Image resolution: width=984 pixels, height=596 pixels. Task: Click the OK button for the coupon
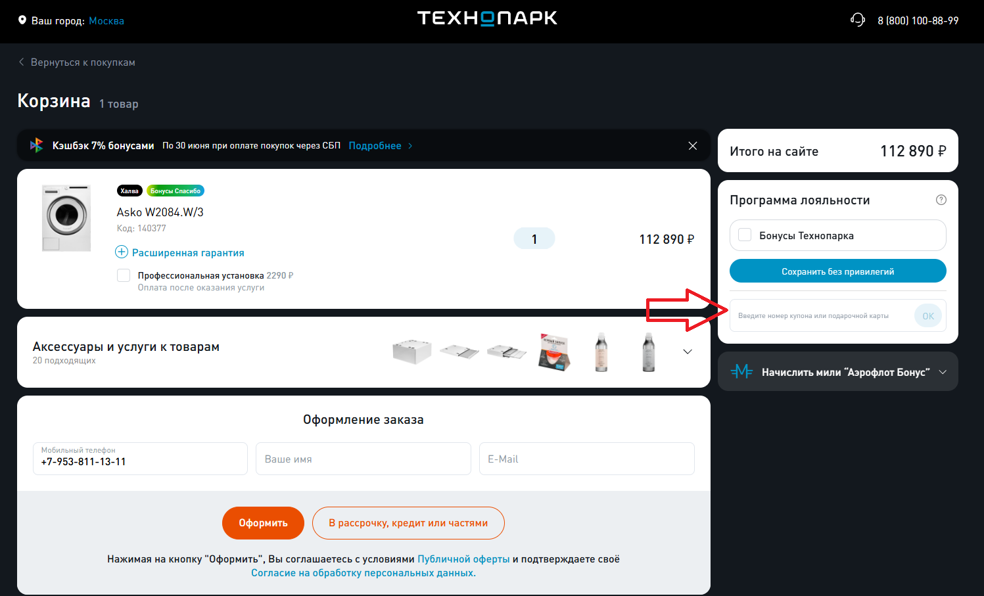coord(928,316)
